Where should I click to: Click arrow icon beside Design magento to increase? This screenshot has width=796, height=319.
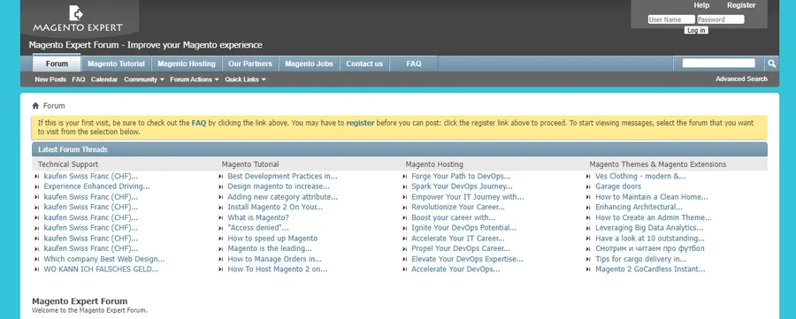221,186
